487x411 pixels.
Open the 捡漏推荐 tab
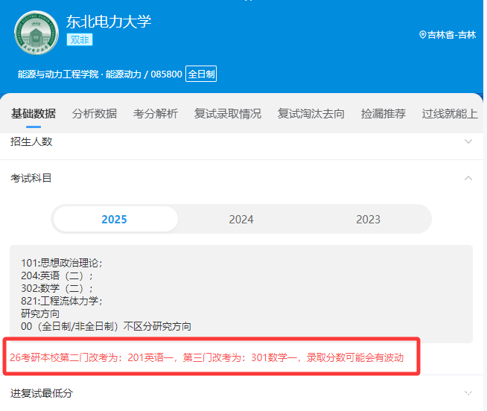coord(383,114)
